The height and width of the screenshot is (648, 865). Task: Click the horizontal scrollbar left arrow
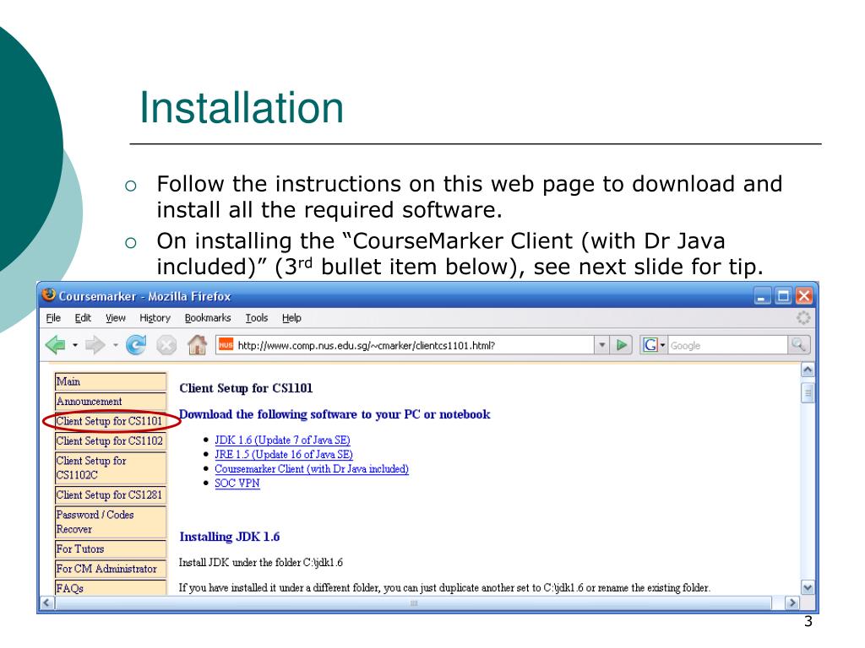(x=47, y=602)
